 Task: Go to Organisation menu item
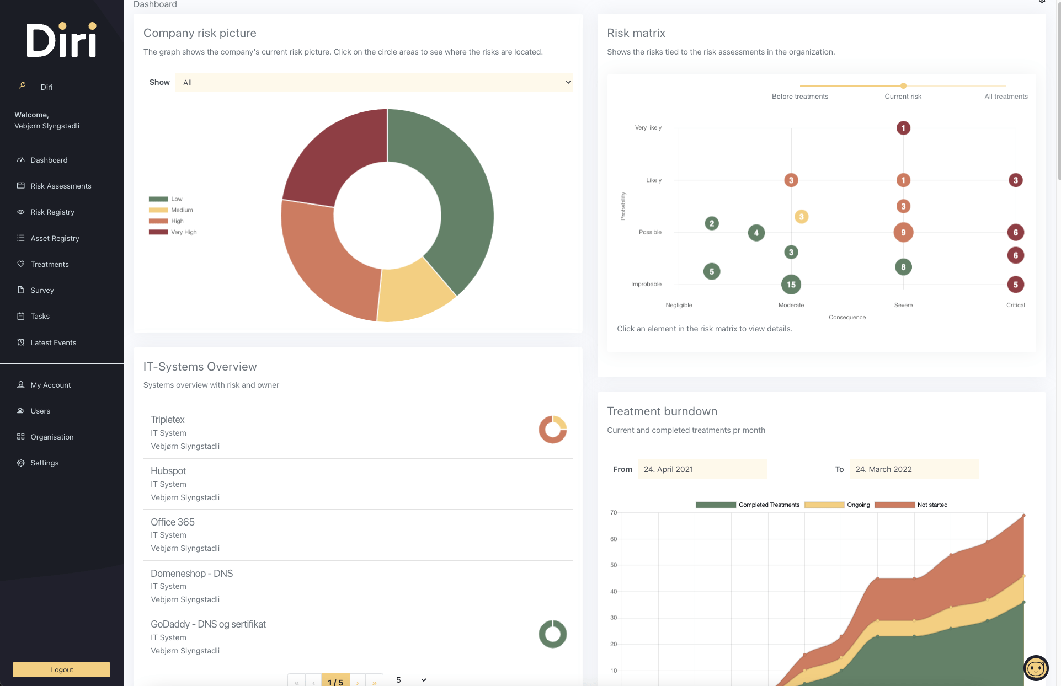click(52, 437)
